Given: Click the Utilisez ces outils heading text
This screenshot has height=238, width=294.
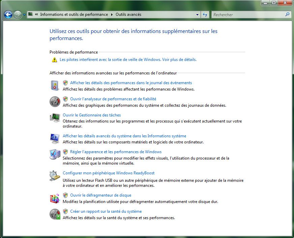Looking at the screenshot, I should click(133, 35).
